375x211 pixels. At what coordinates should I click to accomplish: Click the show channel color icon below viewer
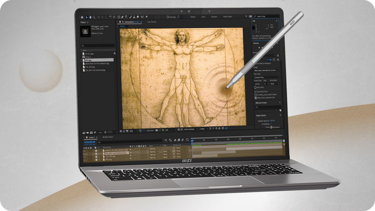pos(163,130)
